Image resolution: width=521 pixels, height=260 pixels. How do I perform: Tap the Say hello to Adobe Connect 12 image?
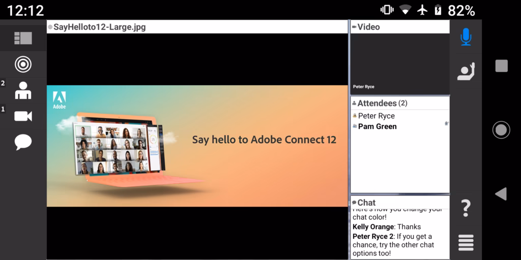click(197, 146)
